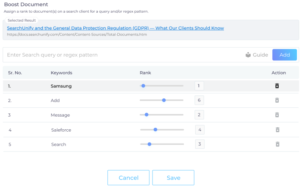The height and width of the screenshot is (187, 301).
Task: Delete the Saleforce keyword row
Action: coord(277,130)
